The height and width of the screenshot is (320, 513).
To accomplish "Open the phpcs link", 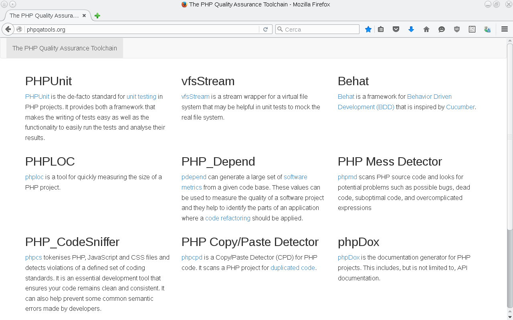I will pos(34,257).
